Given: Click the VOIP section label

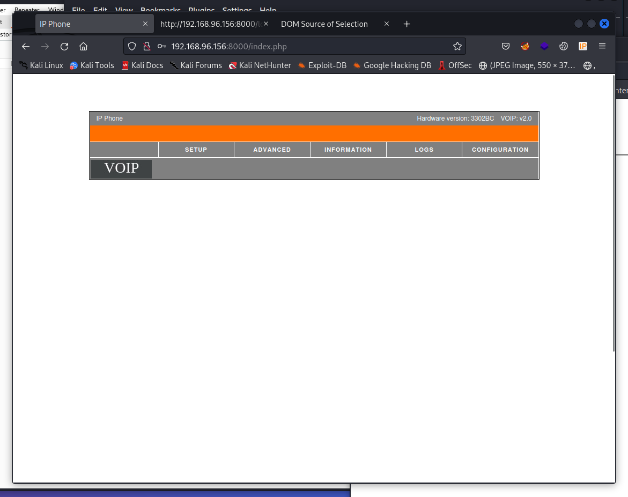Looking at the screenshot, I should click(x=121, y=168).
